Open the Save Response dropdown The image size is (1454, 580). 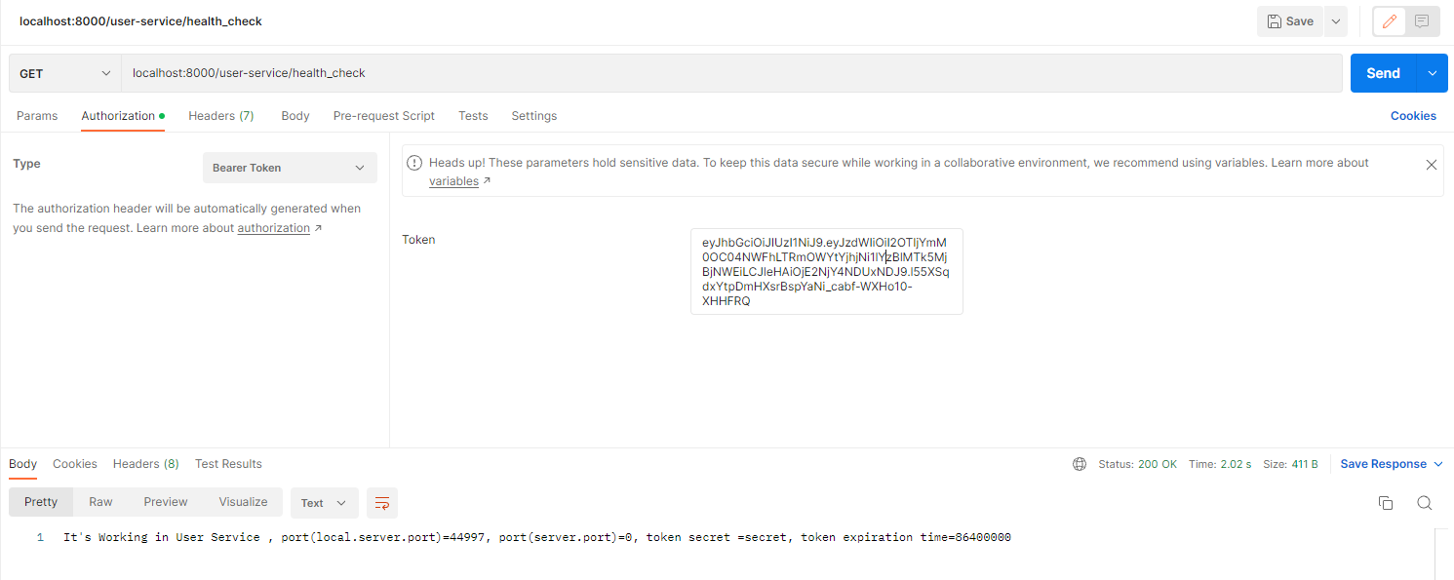1392,464
